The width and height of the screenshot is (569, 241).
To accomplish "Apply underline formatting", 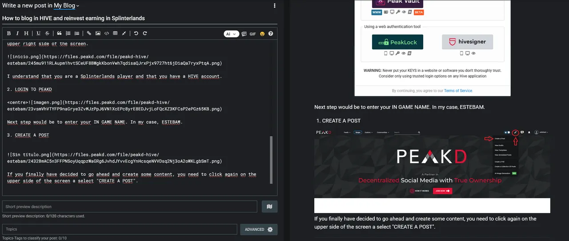I will [x=39, y=34].
